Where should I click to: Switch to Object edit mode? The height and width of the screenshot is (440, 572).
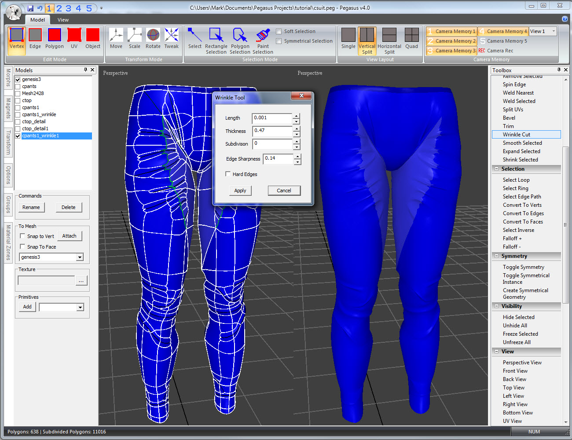tap(93, 38)
